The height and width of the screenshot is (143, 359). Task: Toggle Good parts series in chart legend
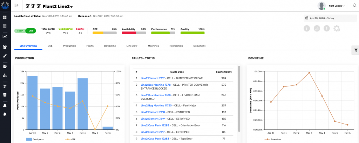coord(34,139)
